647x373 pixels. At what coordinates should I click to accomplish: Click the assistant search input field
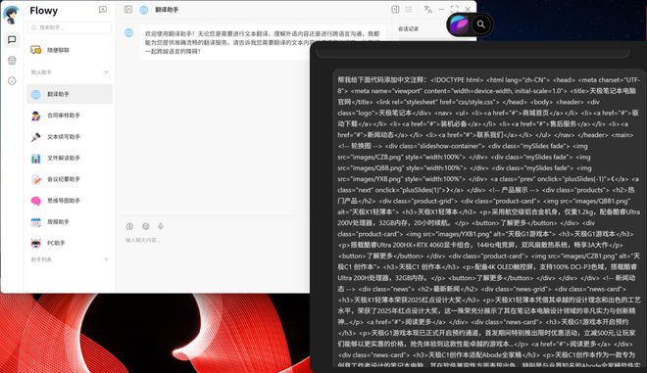click(70, 27)
